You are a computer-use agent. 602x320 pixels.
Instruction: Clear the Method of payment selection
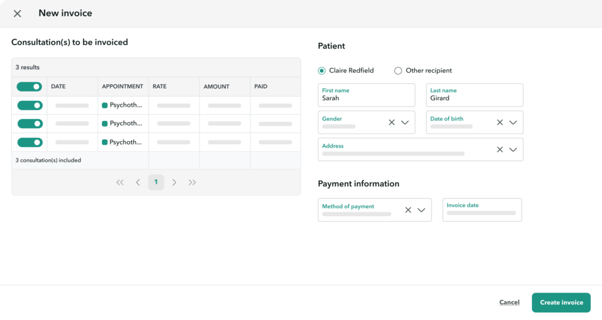(408, 210)
